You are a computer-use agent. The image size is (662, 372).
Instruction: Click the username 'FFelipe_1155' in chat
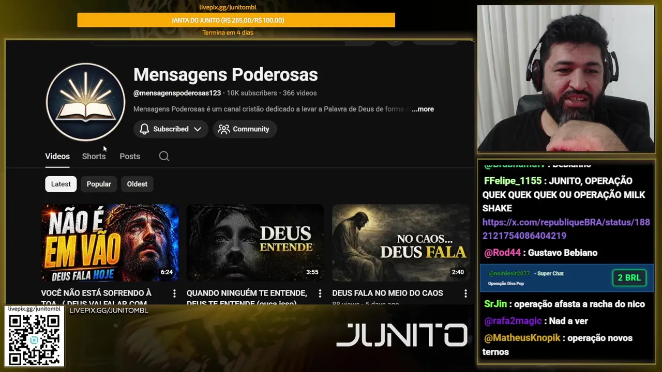[x=513, y=181]
